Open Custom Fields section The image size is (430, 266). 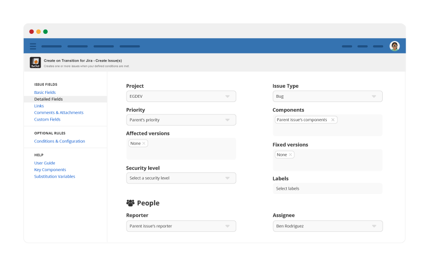(47, 119)
